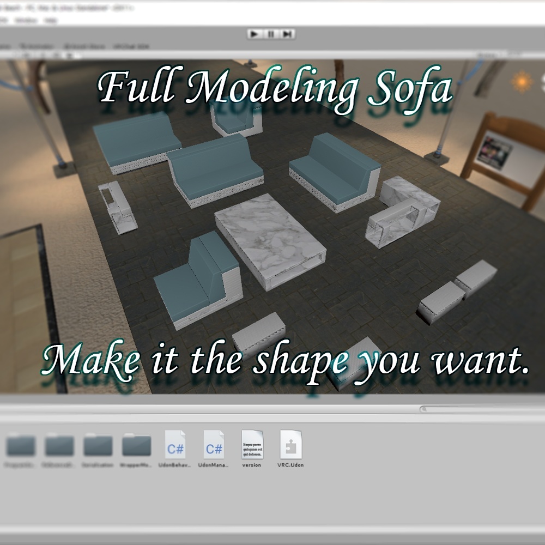
Task: Open the first folder in the assets list
Action: (x=21, y=449)
